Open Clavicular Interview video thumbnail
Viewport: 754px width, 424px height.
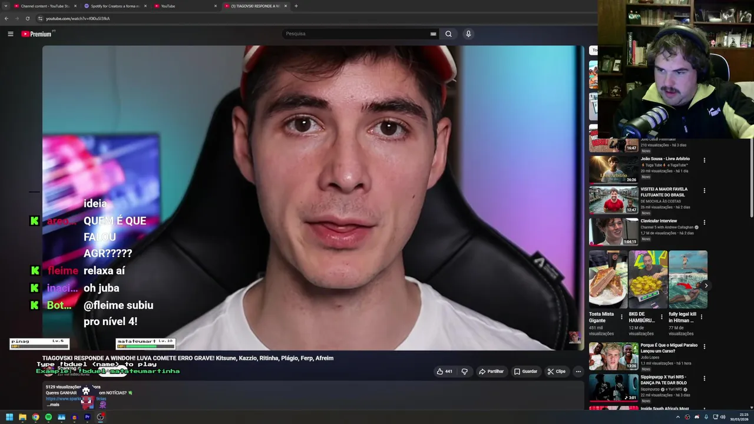614,231
